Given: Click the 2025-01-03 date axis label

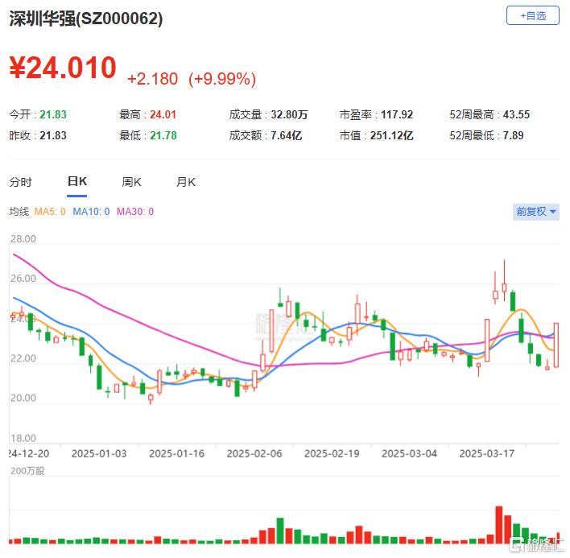Looking at the screenshot, I should coord(99,453).
